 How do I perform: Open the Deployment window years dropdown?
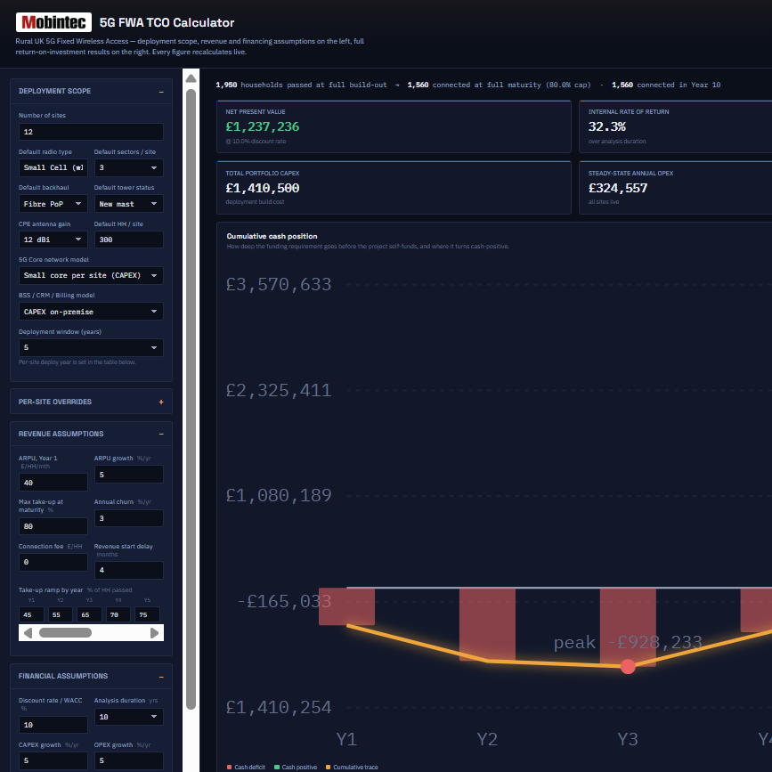point(91,347)
